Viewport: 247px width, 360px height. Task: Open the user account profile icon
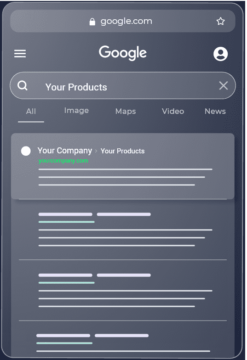(221, 54)
